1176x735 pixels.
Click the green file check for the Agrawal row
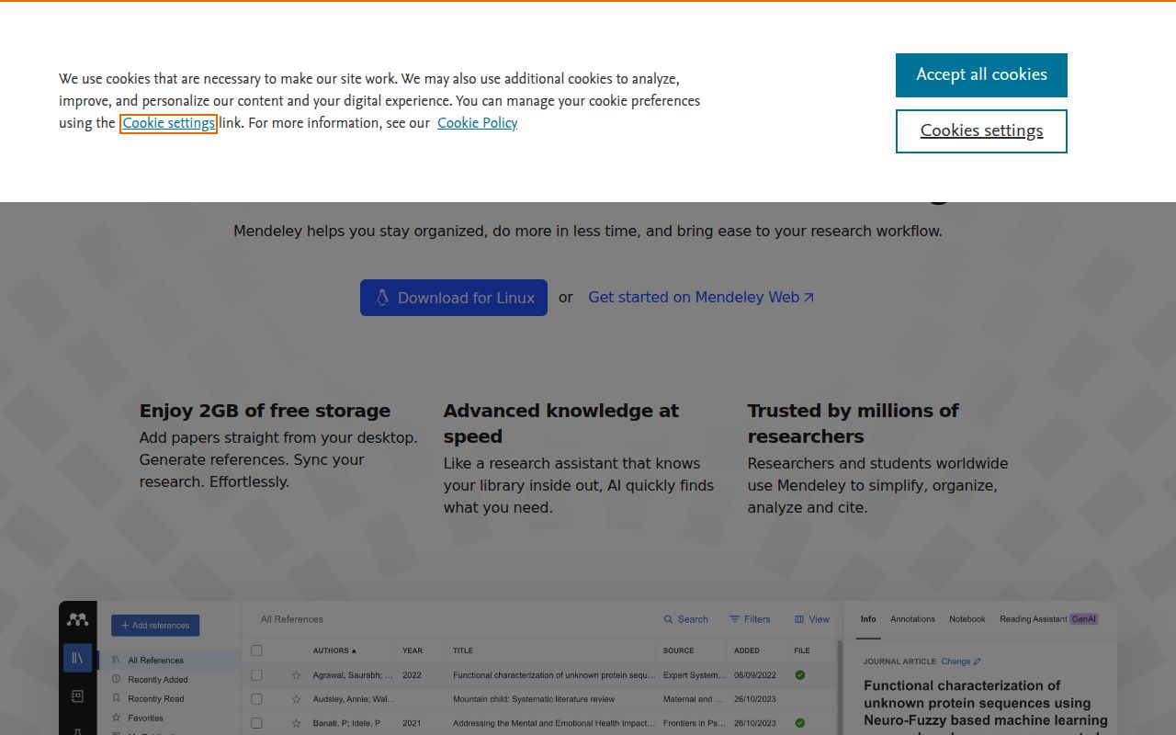[x=800, y=675]
